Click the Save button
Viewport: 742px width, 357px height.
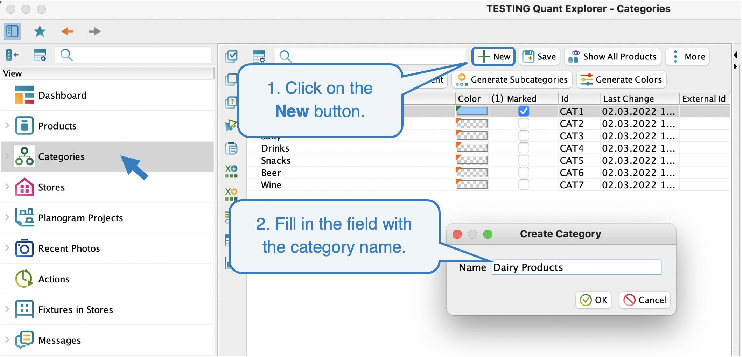pyautogui.click(x=539, y=57)
